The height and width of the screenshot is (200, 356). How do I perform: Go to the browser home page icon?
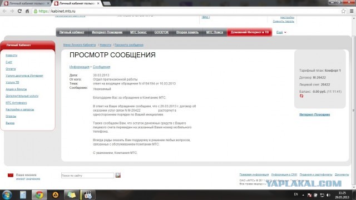pos(27,11)
